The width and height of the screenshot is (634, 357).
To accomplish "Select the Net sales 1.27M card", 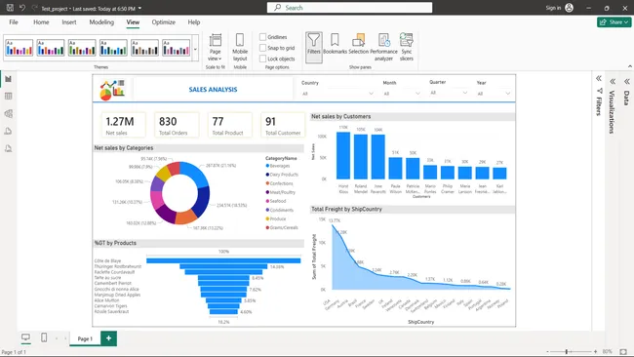I will coord(123,125).
